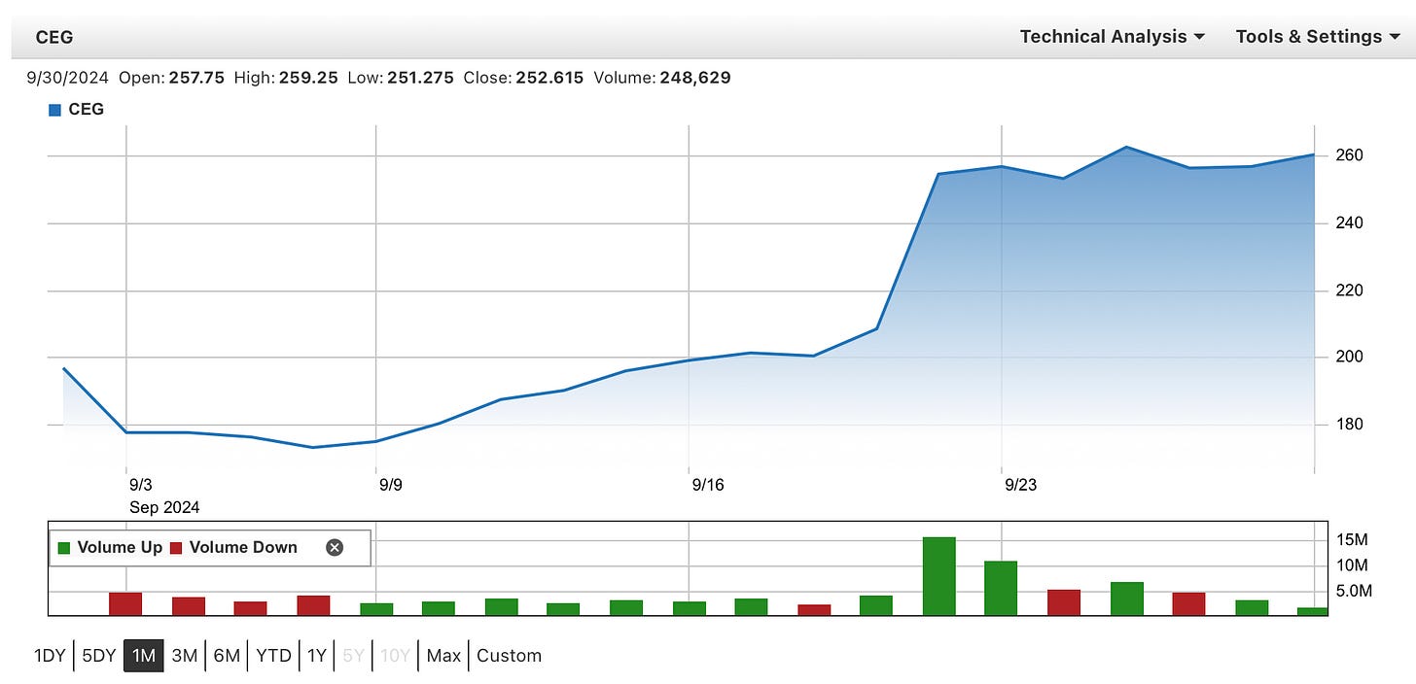The image size is (1416, 684).
Task: Click the 9/23 date axis label
Action: pos(1020,485)
